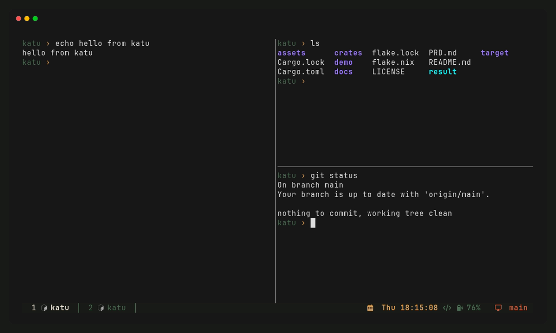Click the cube icon of tab 1
The height and width of the screenshot is (333, 556).
(x=44, y=308)
